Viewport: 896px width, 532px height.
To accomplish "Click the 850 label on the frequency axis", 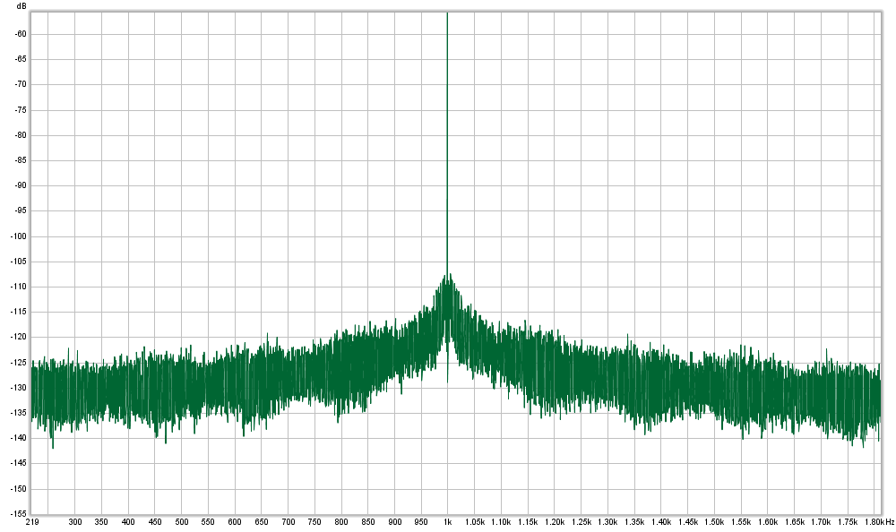I will point(368,522).
